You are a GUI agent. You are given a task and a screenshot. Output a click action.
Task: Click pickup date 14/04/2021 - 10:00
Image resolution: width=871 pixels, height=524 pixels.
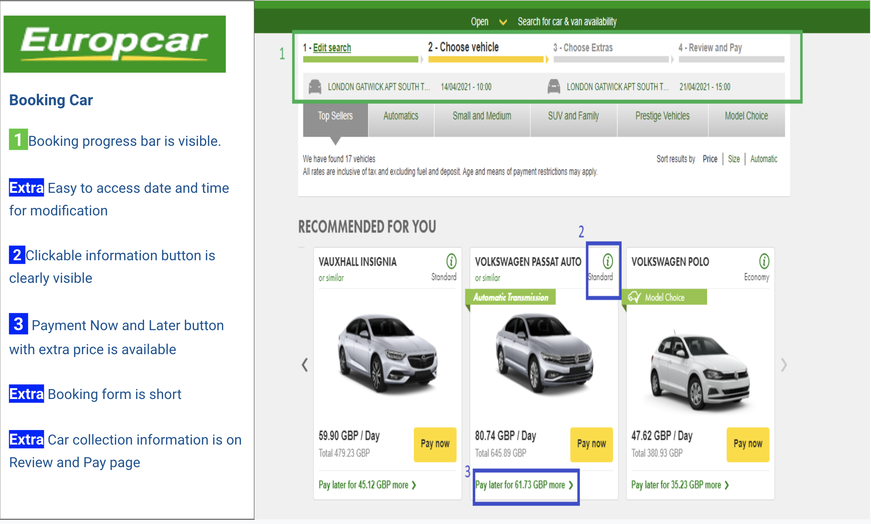pos(466,87)
